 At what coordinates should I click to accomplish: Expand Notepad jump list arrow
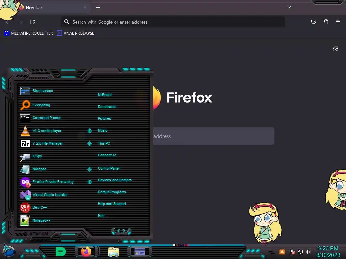click(89, 169)
